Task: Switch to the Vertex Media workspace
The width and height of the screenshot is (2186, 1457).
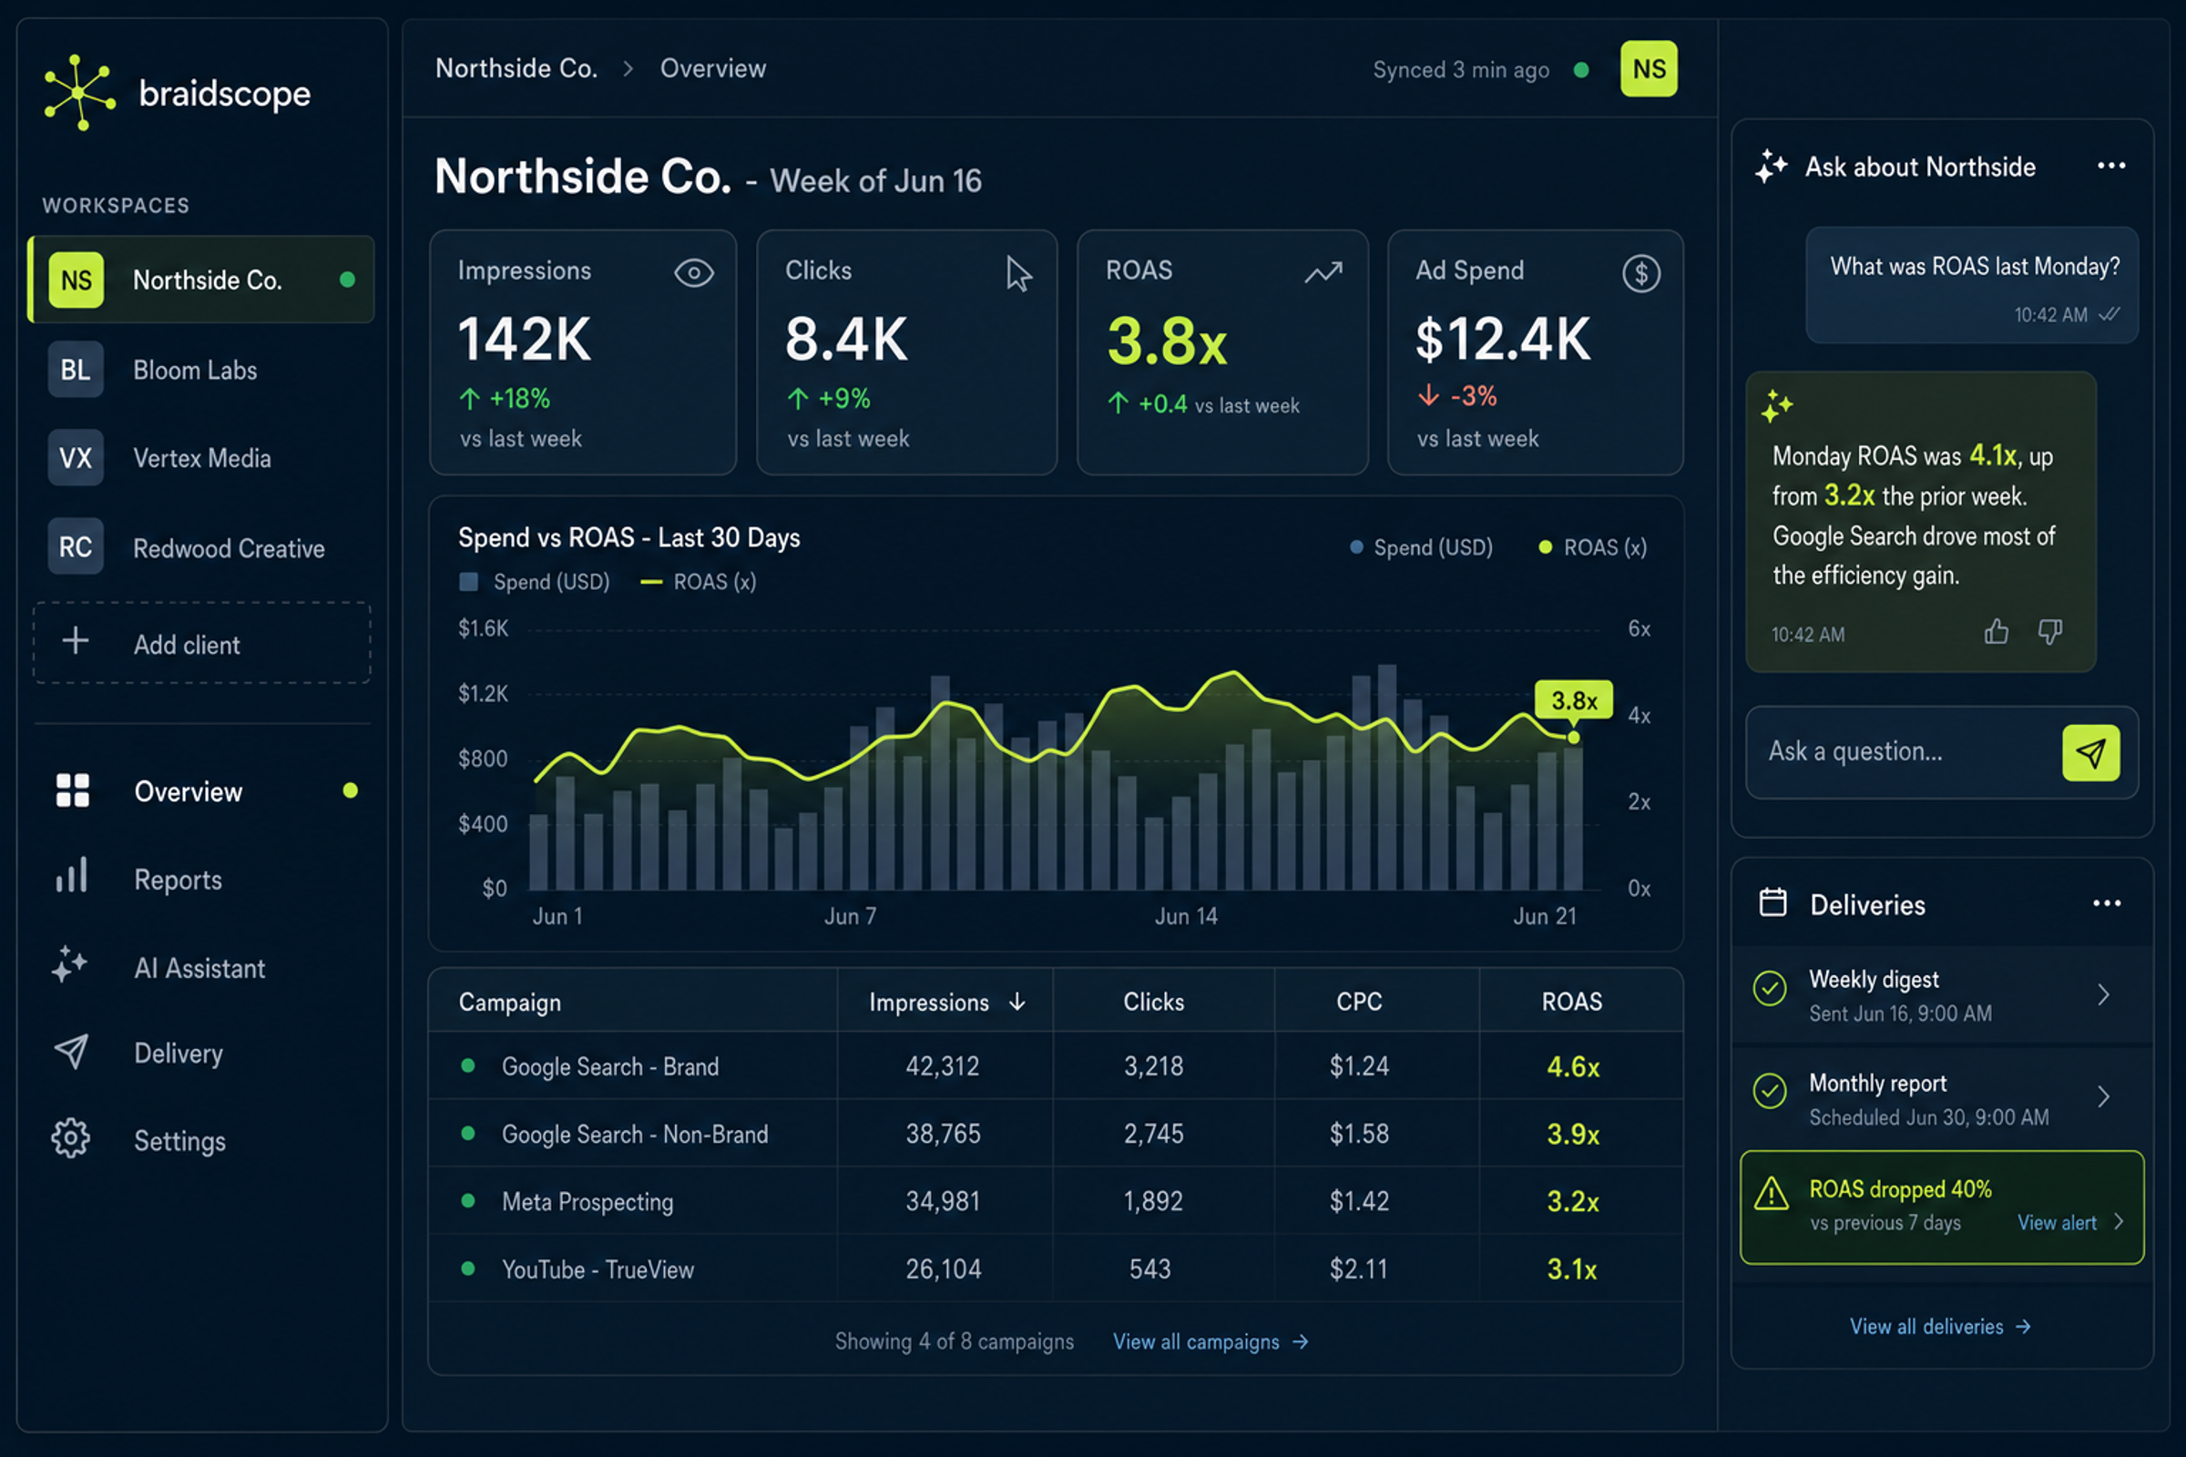Action: pyautogui.click(x=201, y=458)
